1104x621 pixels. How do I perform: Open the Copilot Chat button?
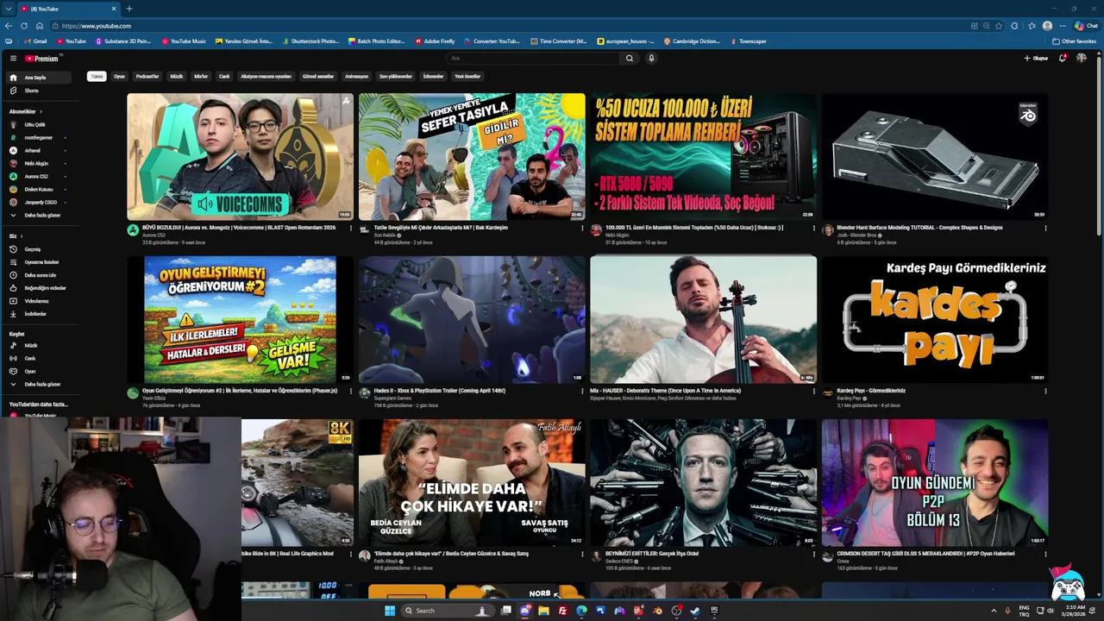(1086, 26)
